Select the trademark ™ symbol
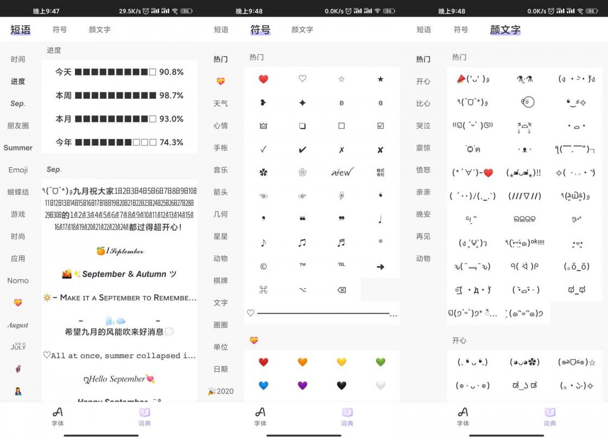This screenshot has width=608, height=439. 302,266
